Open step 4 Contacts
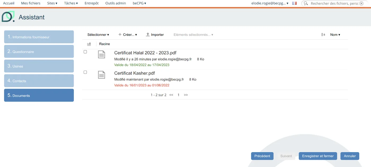 [x=39, y=81]
